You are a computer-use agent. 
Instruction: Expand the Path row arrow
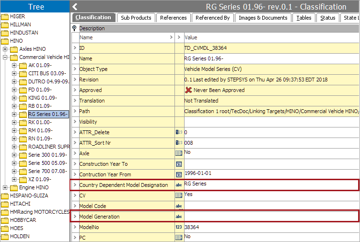[x=75, y=111]
